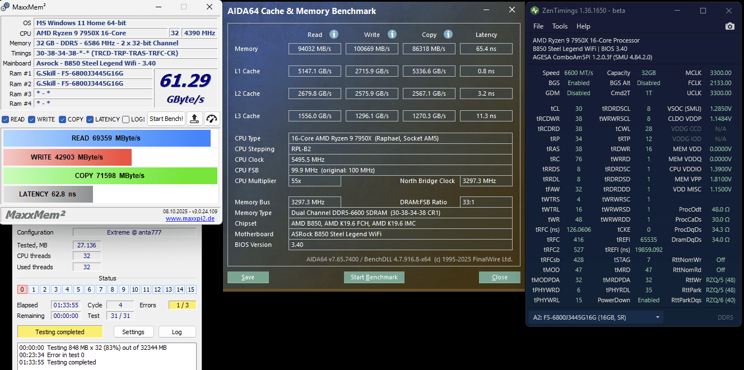This screenshot has width=744, height=370.
Task: Click Save button in AIDA64
Action: [248, 277]
